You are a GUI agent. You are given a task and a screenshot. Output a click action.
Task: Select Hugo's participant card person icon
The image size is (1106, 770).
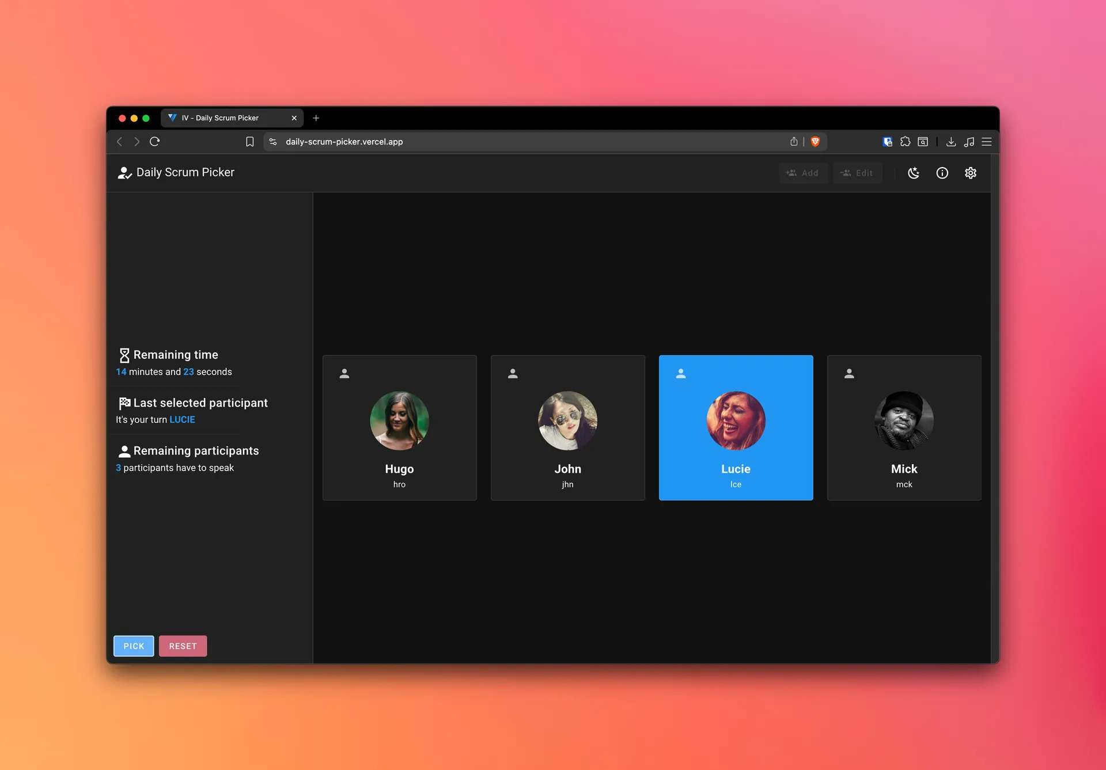tap(344, 373)
